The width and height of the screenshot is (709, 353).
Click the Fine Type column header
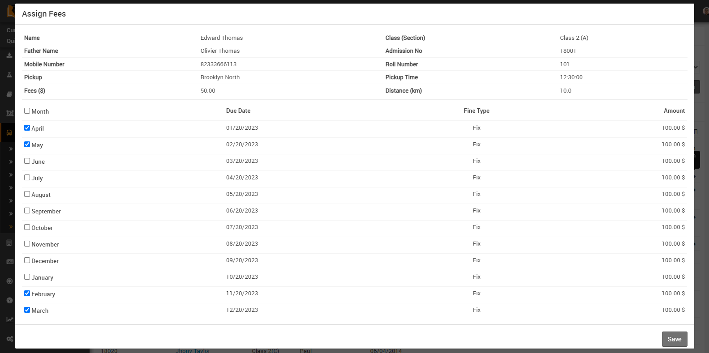click(x=476, y=111)
